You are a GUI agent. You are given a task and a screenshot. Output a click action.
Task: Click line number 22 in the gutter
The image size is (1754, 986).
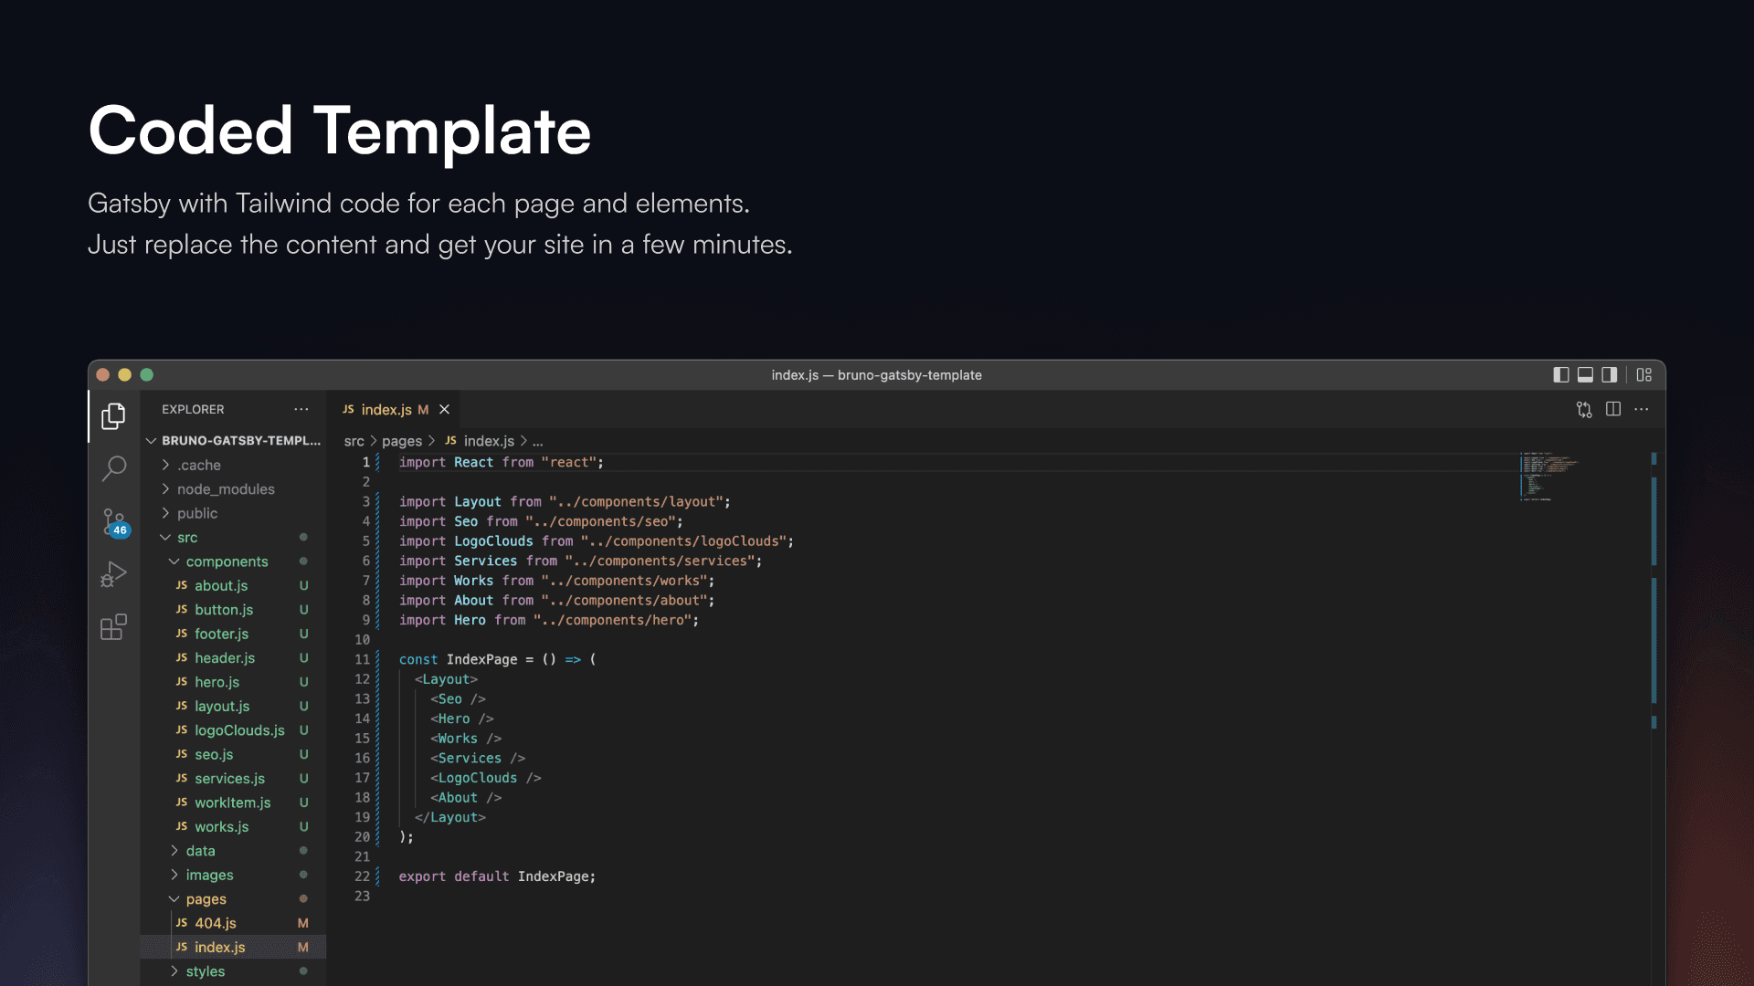[x=363, y=877]
